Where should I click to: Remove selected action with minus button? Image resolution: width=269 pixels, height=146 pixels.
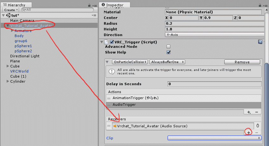pyautogui.click(x=257, y=112)
